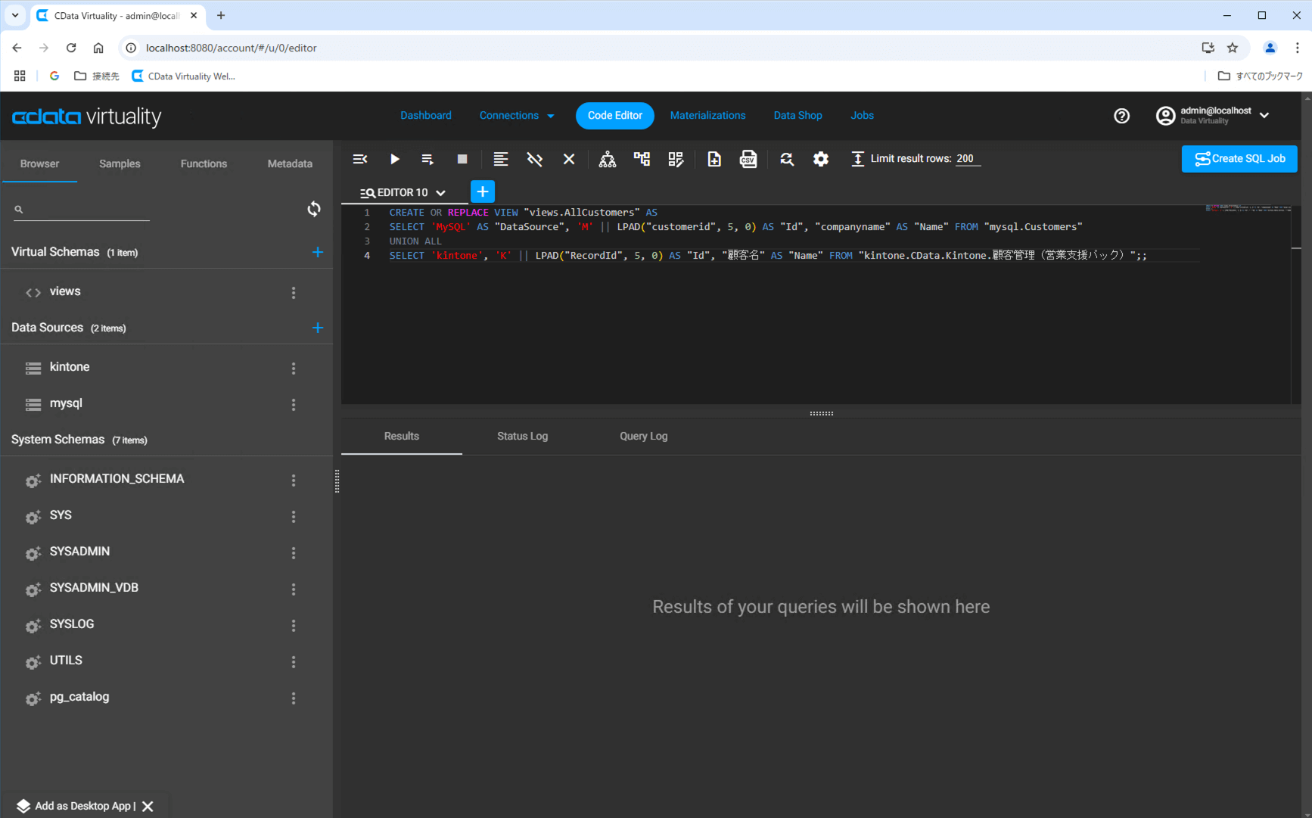Open options menu for SYSADMIN_VDB
This screenshot has width=1312, height=818.
click(294, 589)
